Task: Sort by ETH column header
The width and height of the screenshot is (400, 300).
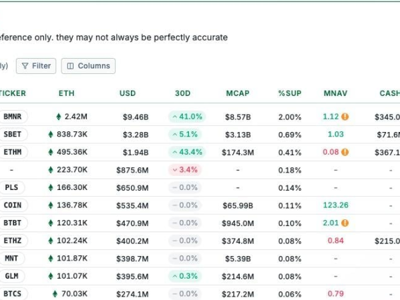Action: pos(67,93)
